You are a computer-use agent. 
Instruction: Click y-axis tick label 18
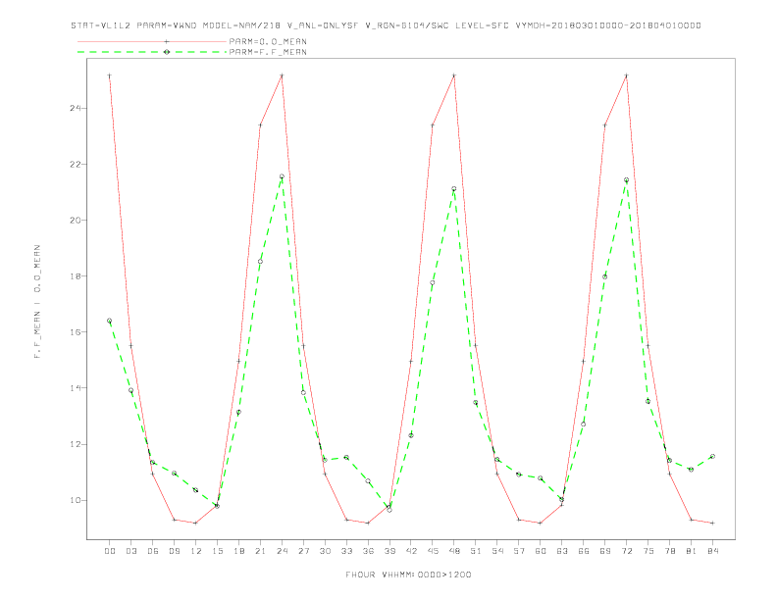click(x=76, y=275)
